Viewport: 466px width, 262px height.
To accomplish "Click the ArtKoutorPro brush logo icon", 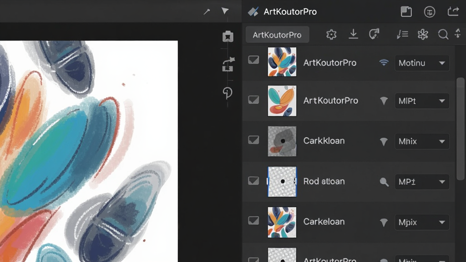I will (x=253, y=11).
